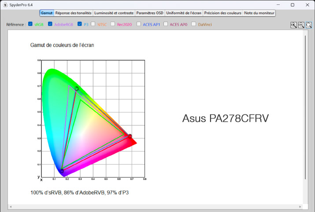This screenshot has height=212, width=315.
Task: Close the SpyderPro window
Action: 308,4
